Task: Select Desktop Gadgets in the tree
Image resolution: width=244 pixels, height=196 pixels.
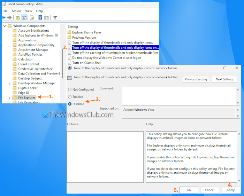Action: point(30,78)
